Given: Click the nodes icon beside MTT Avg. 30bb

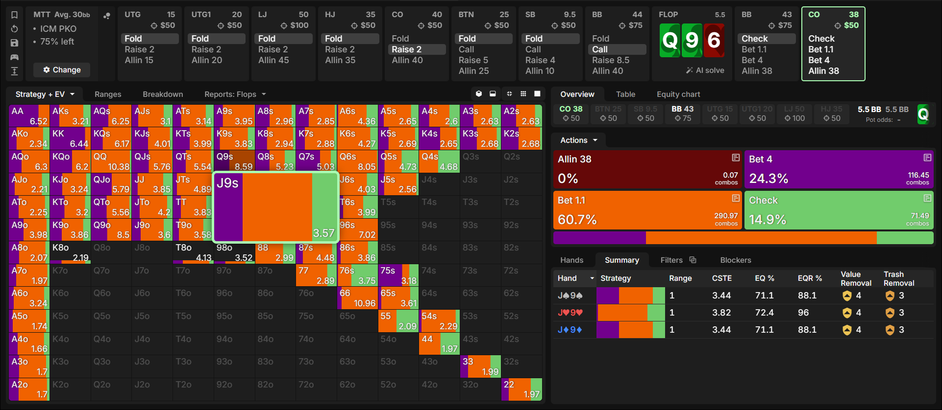Looking at the screenshot, I should click(x=106, y=16).
